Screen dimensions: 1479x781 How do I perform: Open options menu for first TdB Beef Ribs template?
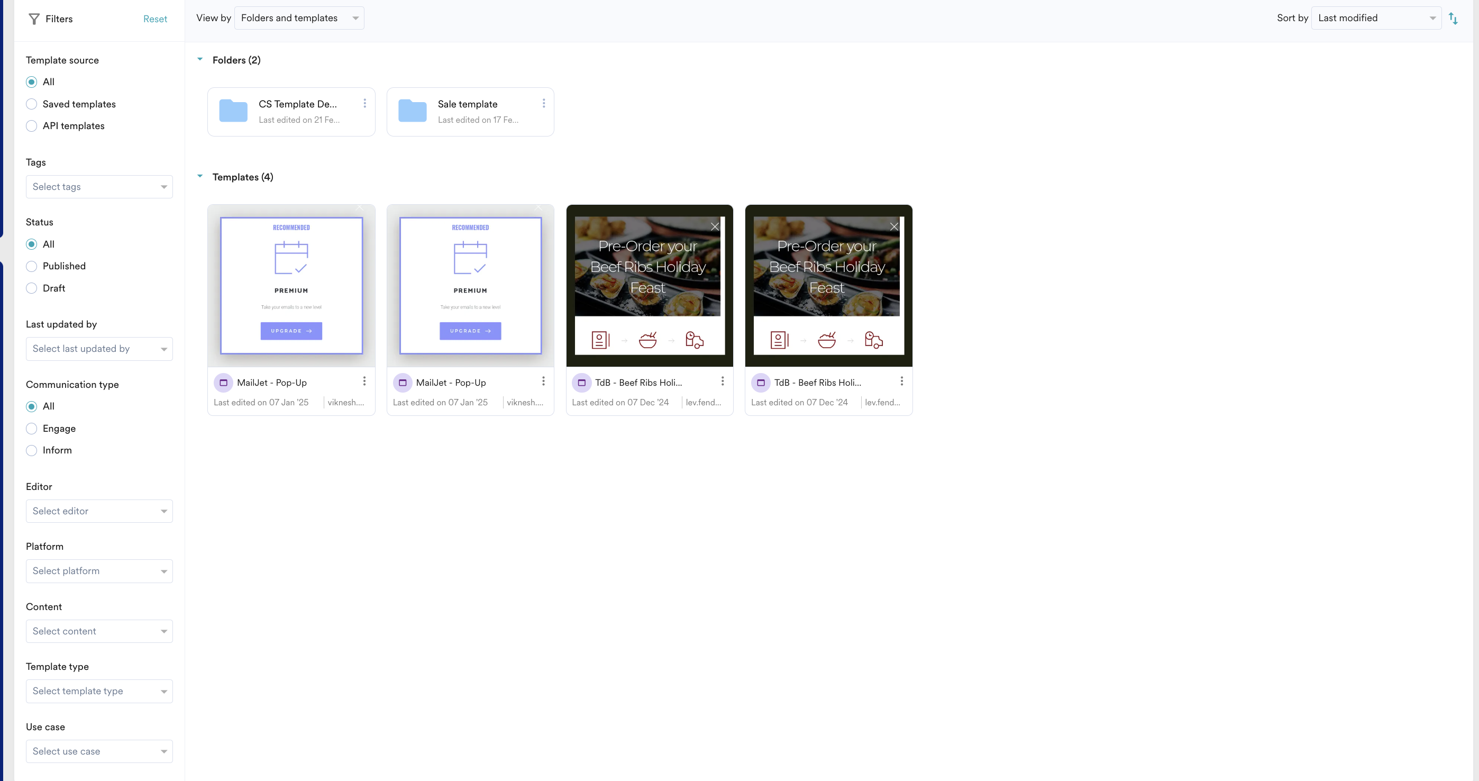722,382
